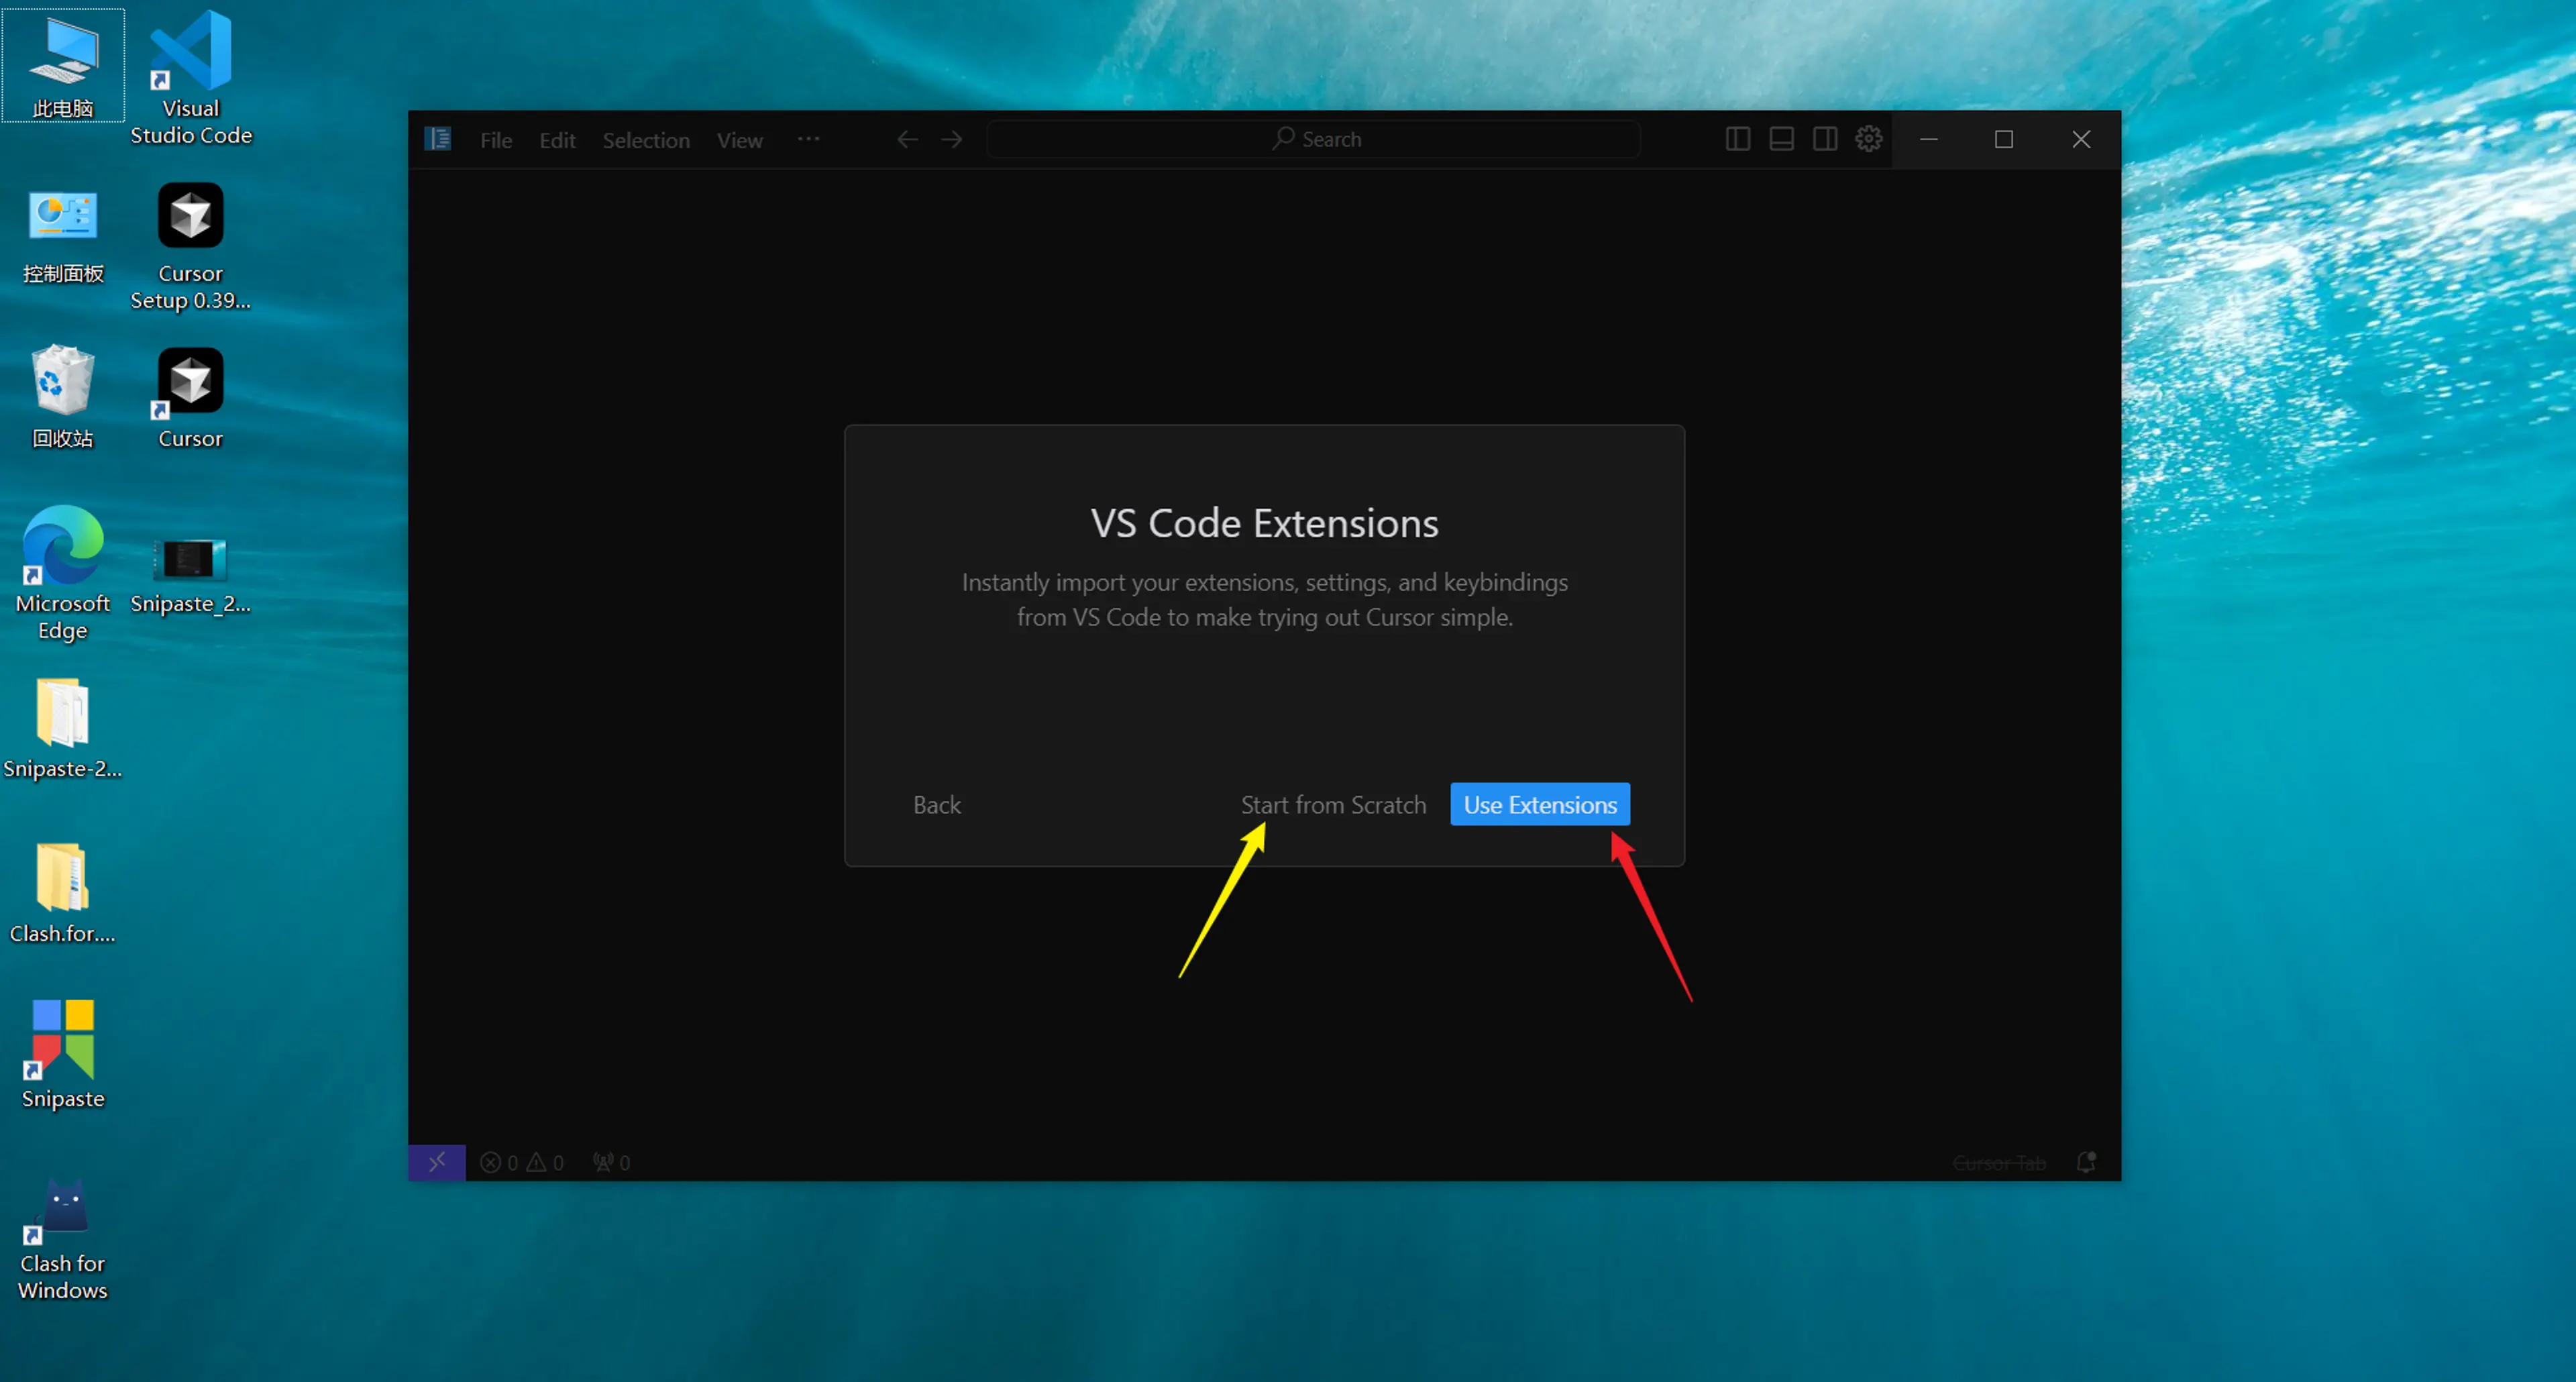Click the Cursor app logo icon
Screen dimensions: 2576x1382
(x=438, y=139)
